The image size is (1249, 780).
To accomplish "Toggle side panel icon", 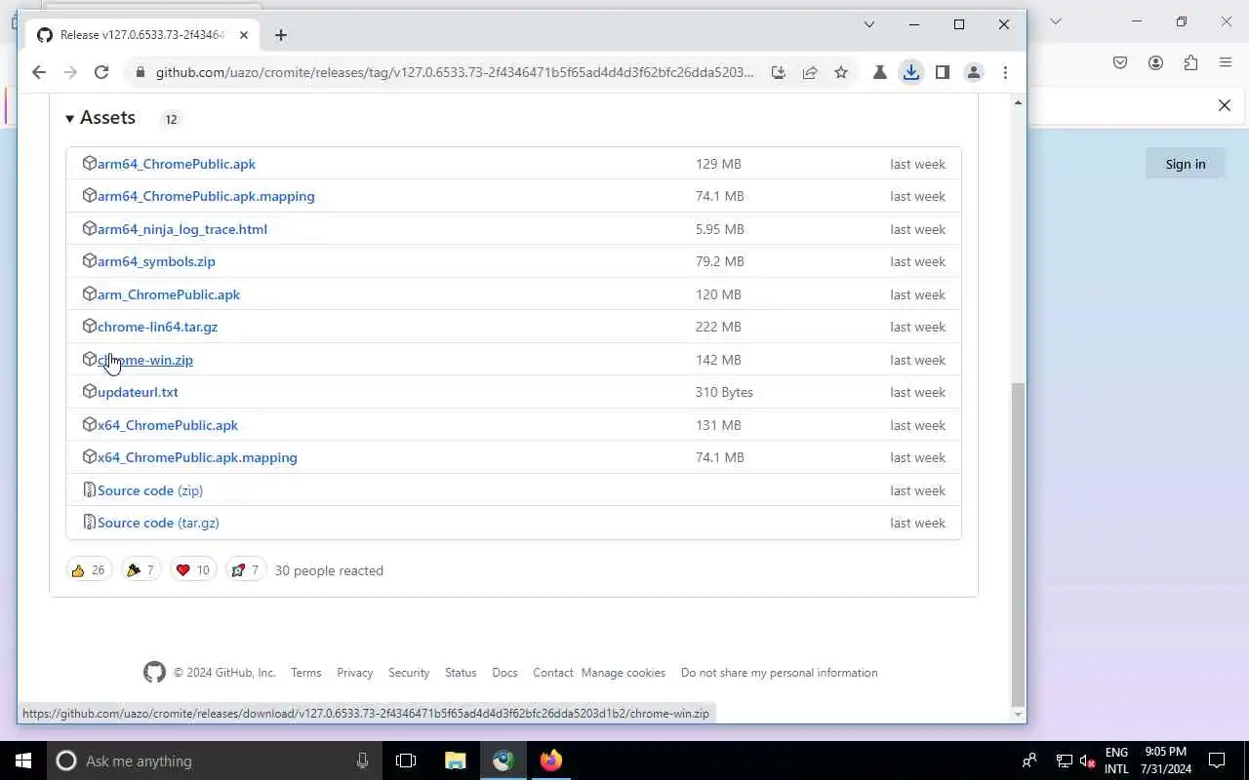I will click(942, 72).
